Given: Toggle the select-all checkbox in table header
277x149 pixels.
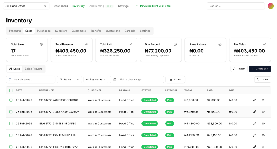Looking at the screenshot, I should [11, 90].
